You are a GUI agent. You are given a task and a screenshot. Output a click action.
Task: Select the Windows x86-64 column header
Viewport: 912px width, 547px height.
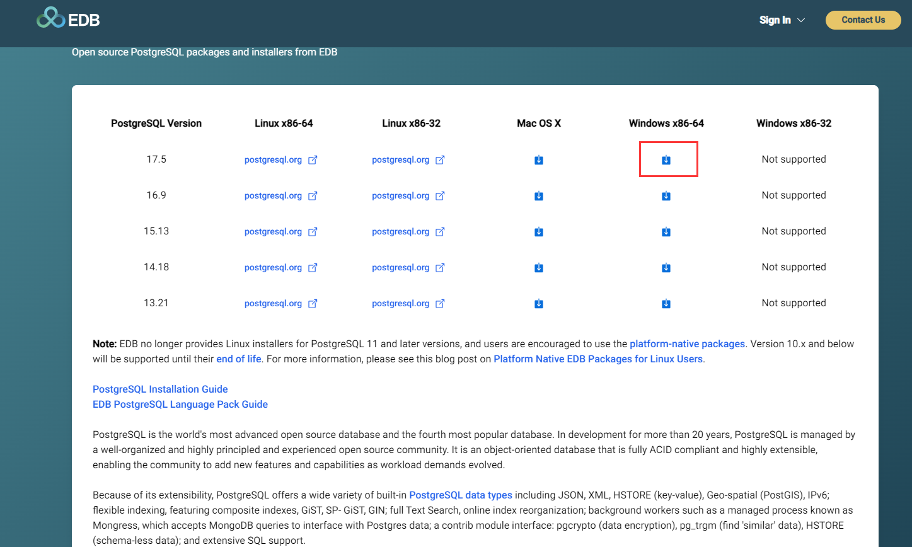pos(666,124)
